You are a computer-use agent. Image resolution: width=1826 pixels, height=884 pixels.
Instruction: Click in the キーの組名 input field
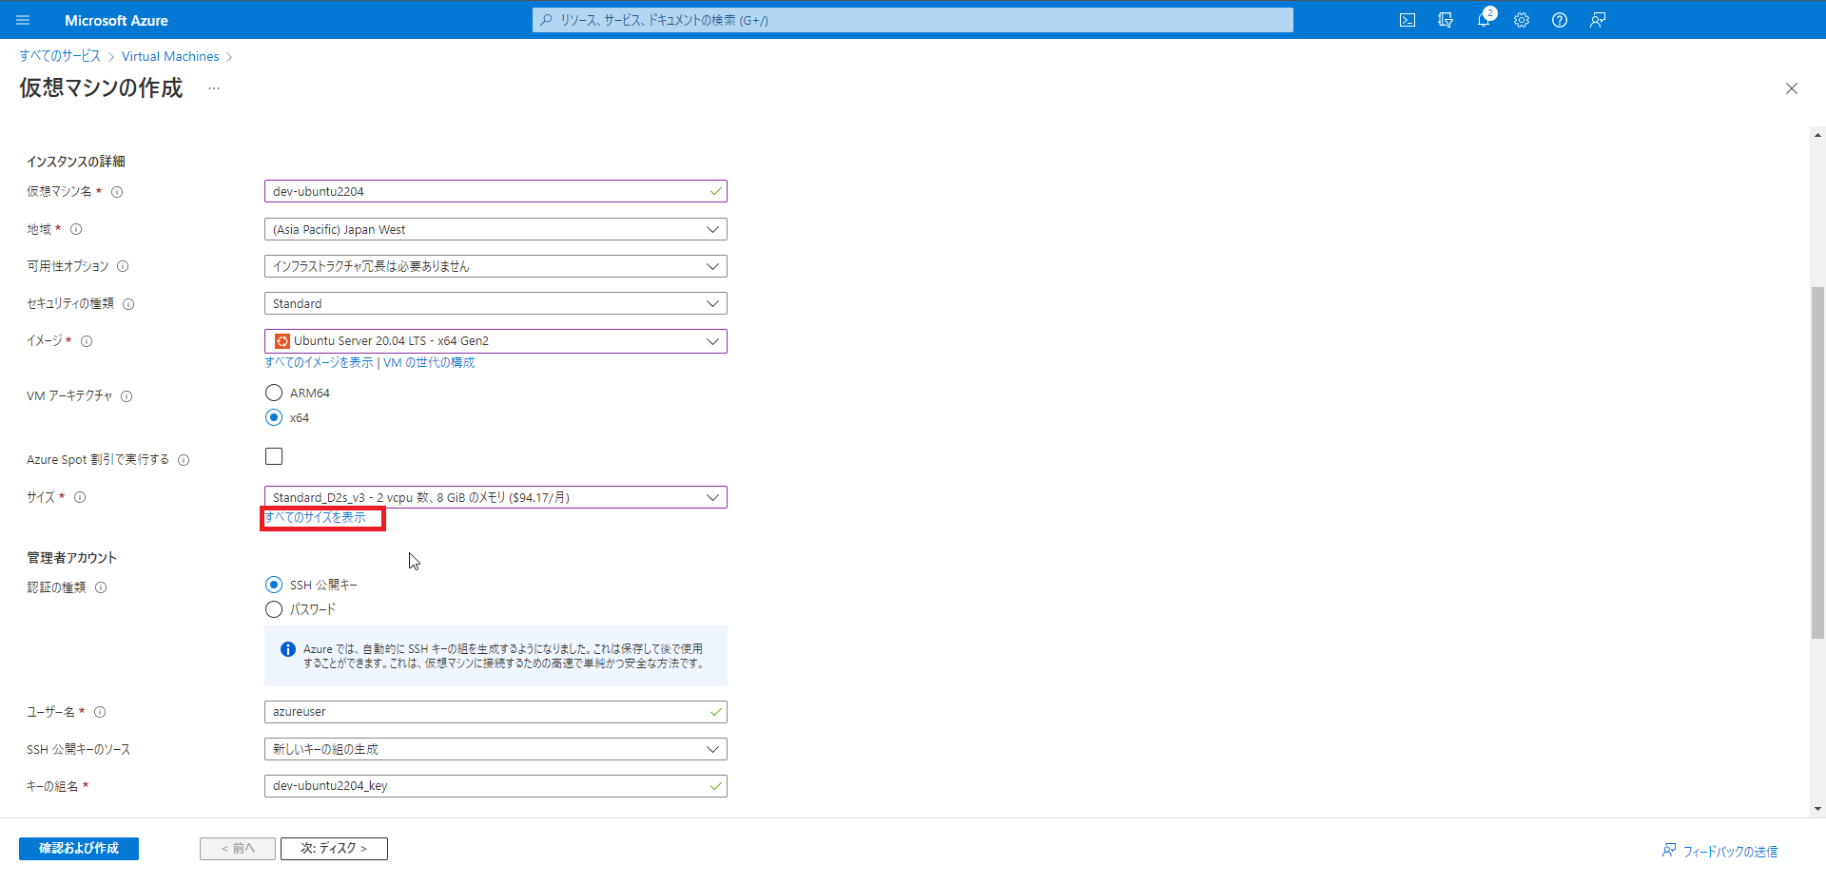(x=495, y=786)
